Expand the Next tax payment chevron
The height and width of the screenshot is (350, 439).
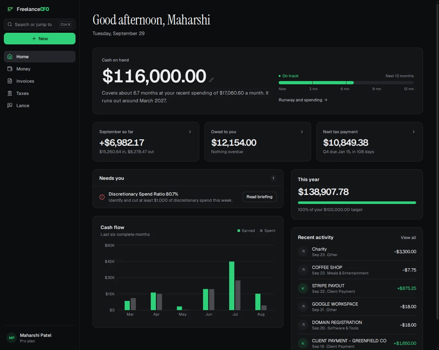[414, 132]
